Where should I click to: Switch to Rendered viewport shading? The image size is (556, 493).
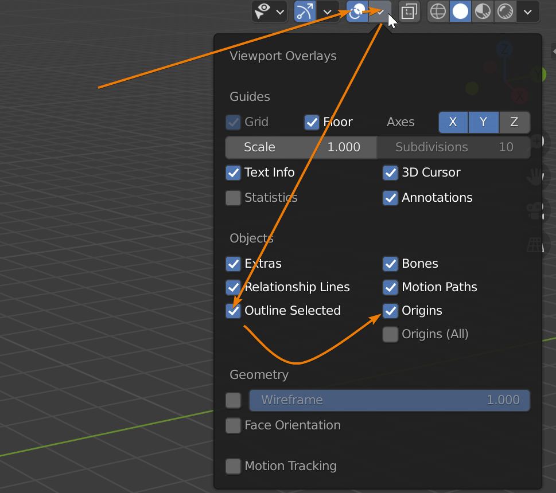click(x=505, y=11)
